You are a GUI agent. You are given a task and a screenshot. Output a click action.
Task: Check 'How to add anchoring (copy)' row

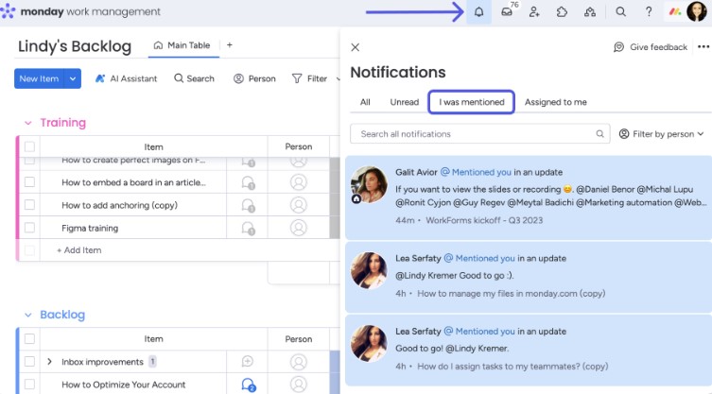click(x=29, y=205)
